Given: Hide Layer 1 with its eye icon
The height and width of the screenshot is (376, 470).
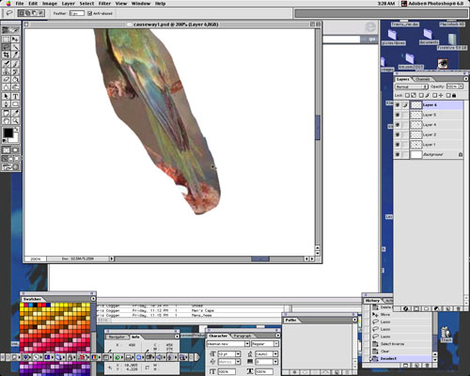Looking at the screenshot, I should pyautogui.click(x=398, y=145).
